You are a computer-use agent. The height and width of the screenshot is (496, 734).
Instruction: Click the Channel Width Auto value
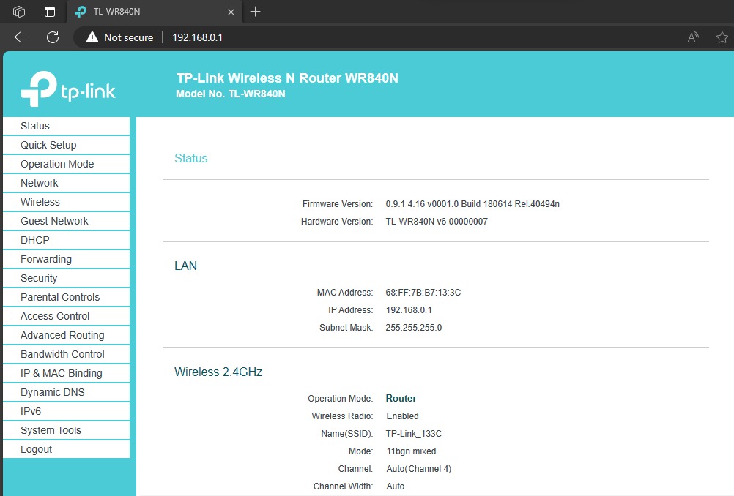395,486
